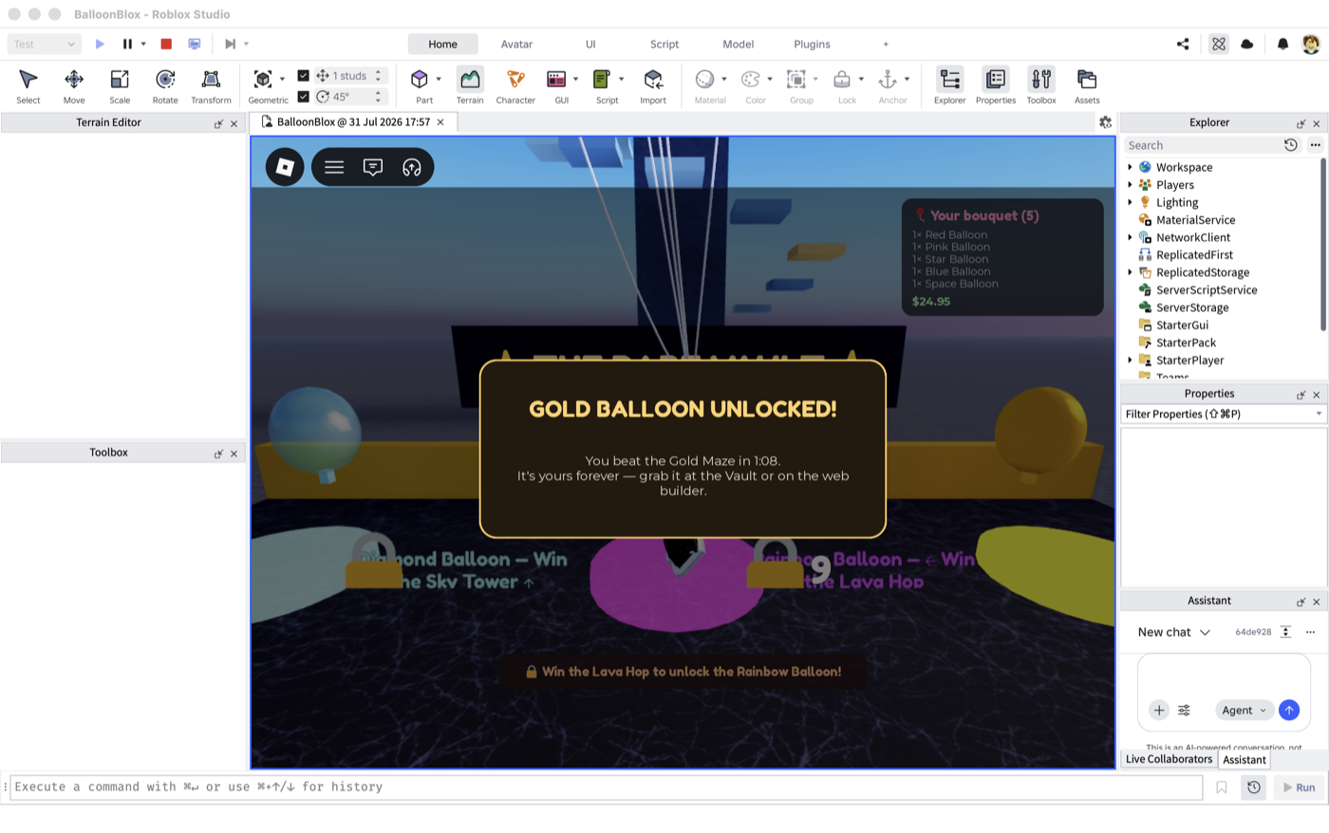This screenshot has height=833, width=1329.
Task: Toggle the Properties panel button
Action: point(996,85)
